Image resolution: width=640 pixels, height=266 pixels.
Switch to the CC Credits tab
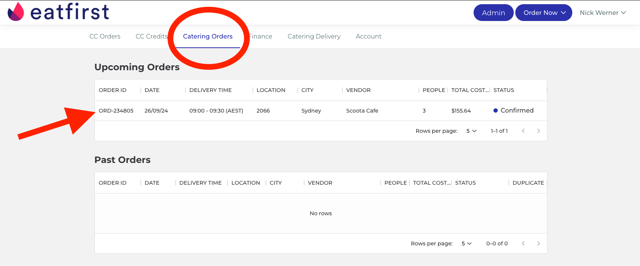click(152, 36)
